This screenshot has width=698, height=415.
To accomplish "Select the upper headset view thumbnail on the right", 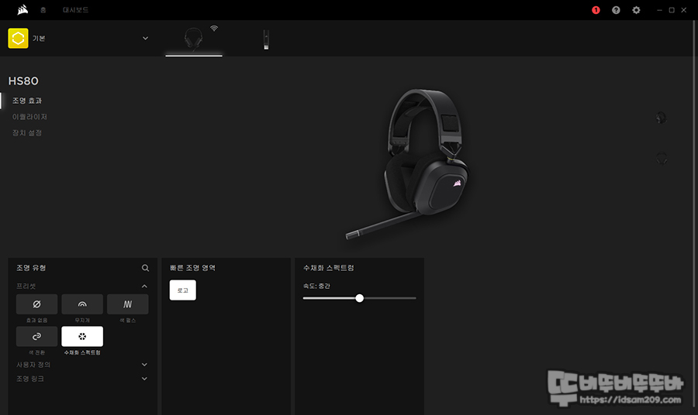I will 661,118.
